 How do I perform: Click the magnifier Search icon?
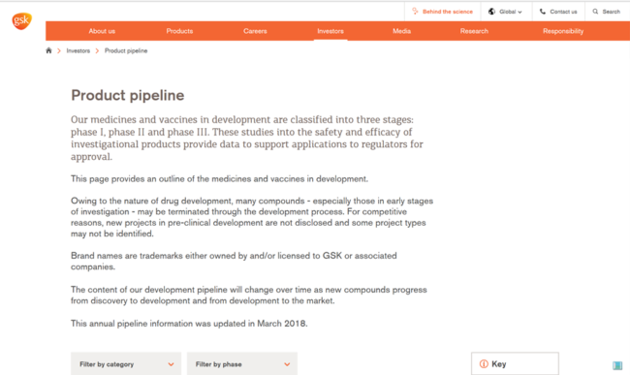coord(595,12)
